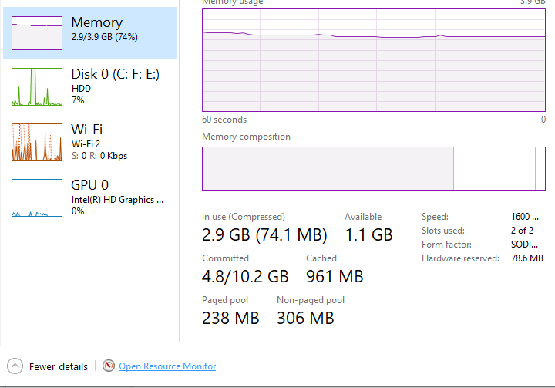
Task: Select the Wi-Fi 2 network entry
Action: point(89,142)
